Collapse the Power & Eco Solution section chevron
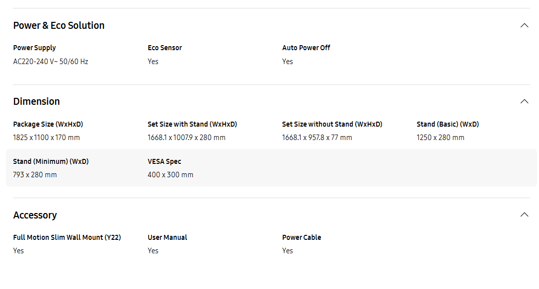The height and width of the screenshot is (289, 539). (x=524, y=25)
